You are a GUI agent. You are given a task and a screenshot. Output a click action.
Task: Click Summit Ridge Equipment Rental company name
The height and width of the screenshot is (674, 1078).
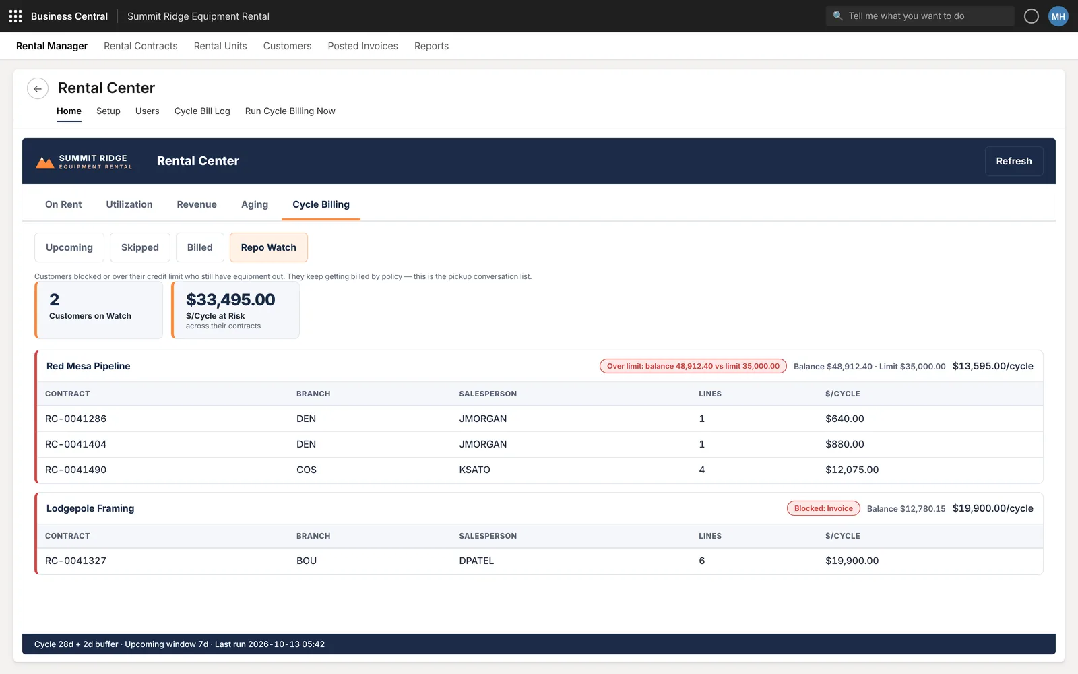(198, 16)
